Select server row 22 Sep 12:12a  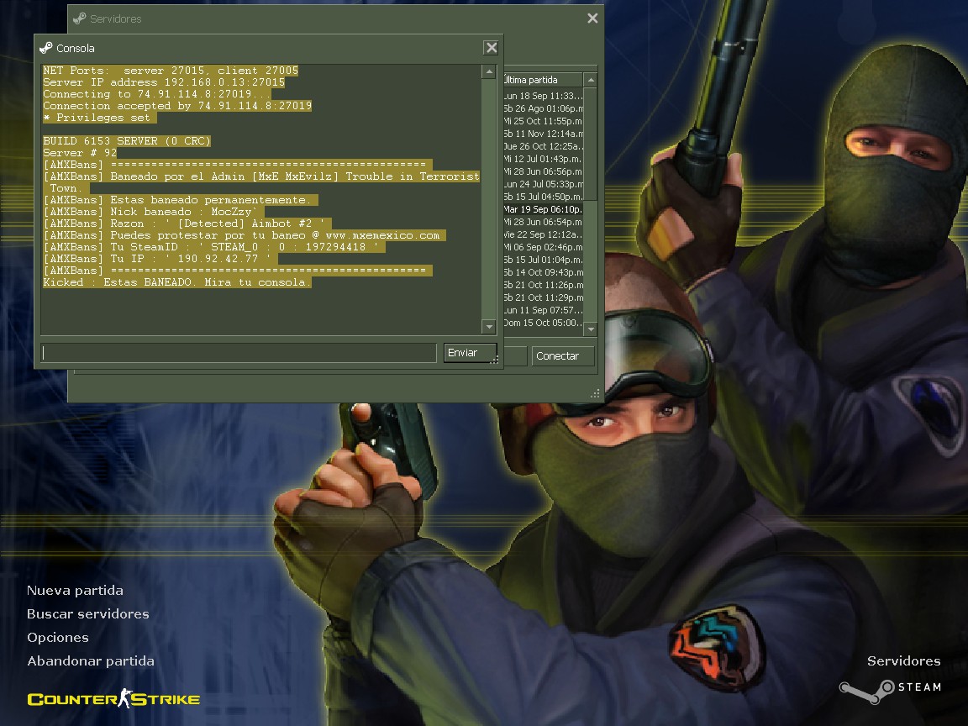click(543, 234)
